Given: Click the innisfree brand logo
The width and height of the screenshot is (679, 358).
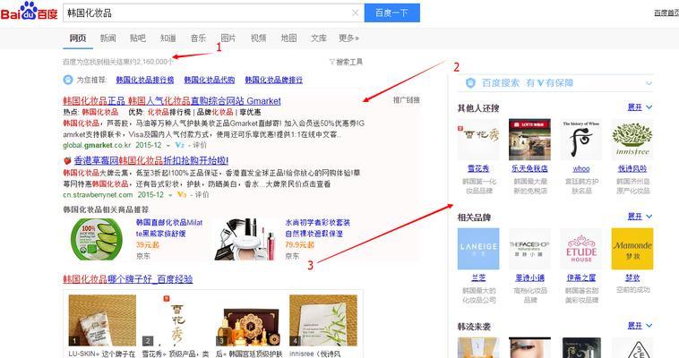Looking at the screenshot, I should [x=632, y=140].
